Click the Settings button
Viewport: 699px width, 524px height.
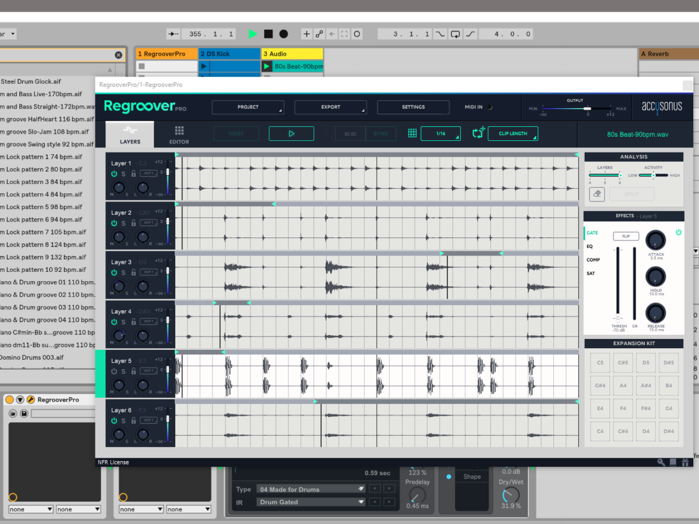pos(413,107)
